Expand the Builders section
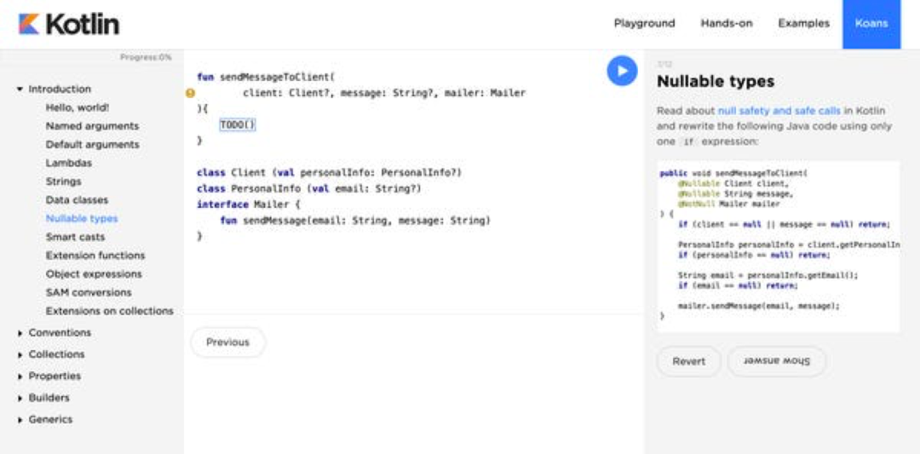920x454 pixels. [x=20, y=399]
